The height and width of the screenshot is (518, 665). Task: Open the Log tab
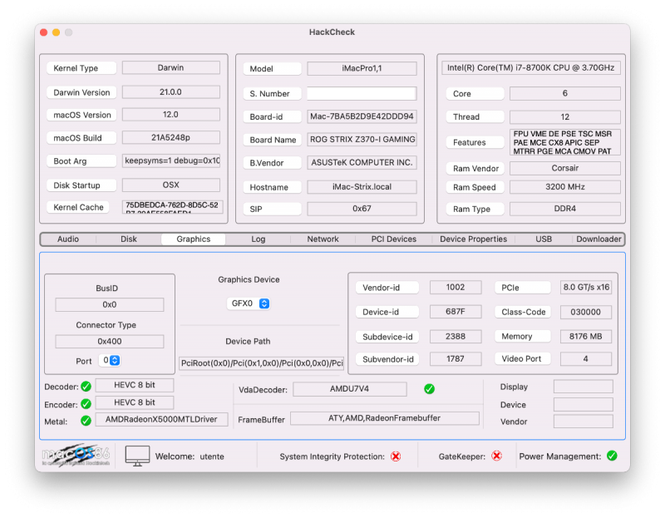click(259, 239)
